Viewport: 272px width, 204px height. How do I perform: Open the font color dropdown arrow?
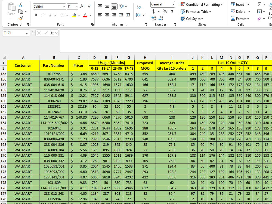point(90,16)
